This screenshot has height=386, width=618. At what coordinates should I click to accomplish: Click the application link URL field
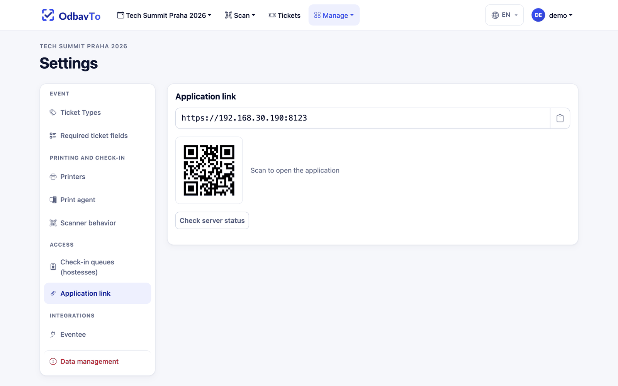[363, 118]
